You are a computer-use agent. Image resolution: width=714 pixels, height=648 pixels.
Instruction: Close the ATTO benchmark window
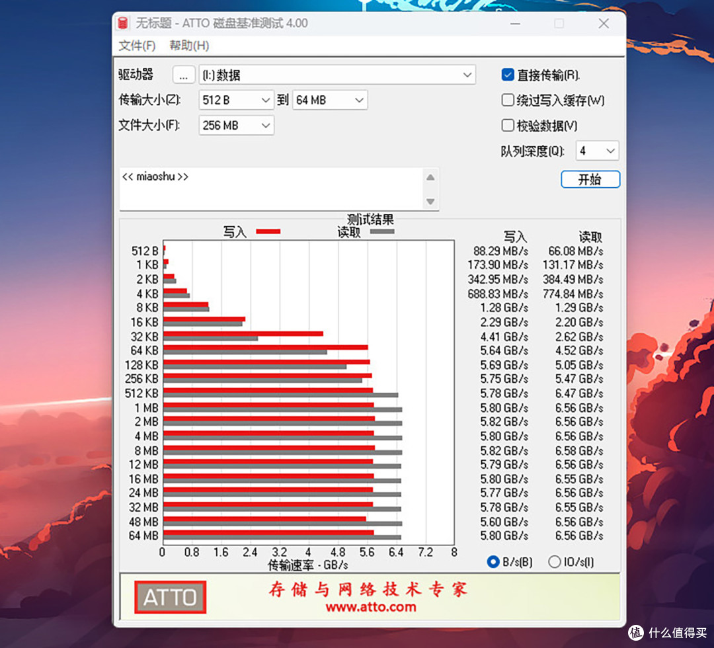click(x=604, y=24)
